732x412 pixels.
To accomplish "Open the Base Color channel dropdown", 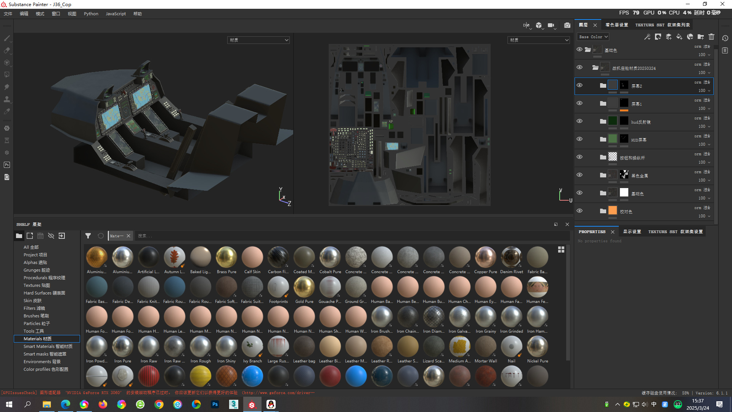I will [x=593, y=37].
